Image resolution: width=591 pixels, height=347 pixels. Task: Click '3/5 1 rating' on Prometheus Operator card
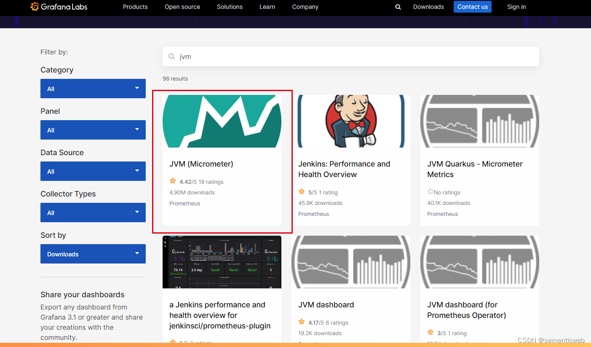(452, 334)
